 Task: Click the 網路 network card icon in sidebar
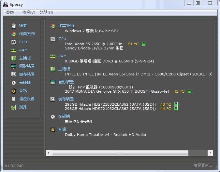(x=14, y=107)
